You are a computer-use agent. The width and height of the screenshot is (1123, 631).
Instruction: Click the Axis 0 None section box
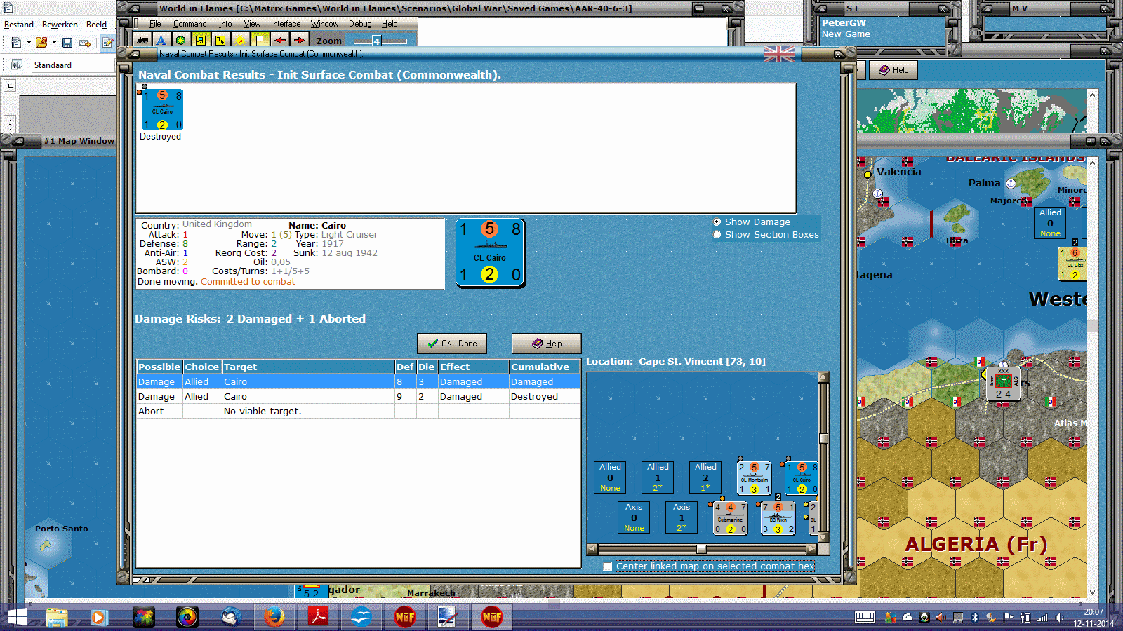(634, 517)
